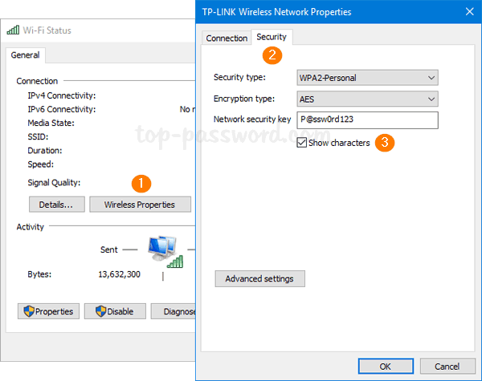Uncheck the Show characters checkbox
This screenshot has width=482, height=381.
pos(301,143)
